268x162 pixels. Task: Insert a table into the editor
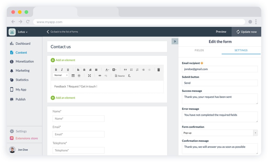[x=73, y=76]
